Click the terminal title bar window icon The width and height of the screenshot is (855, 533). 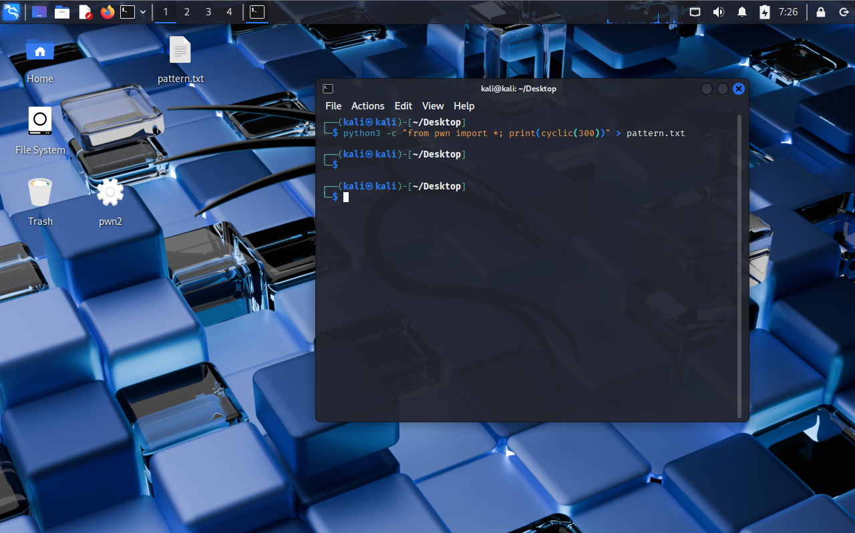[x=328, y=89]
